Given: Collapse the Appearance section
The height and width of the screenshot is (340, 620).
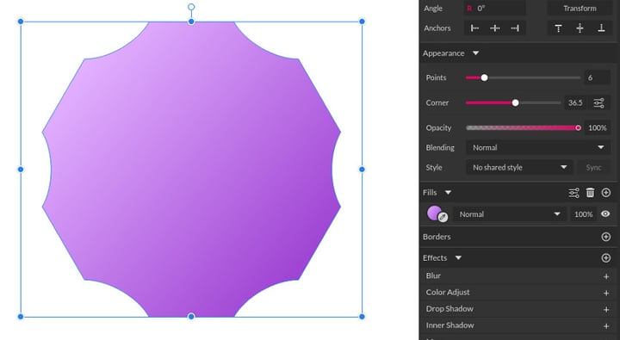Looking at the screenshot, I should pyautogui.click(x=475, y=53).
